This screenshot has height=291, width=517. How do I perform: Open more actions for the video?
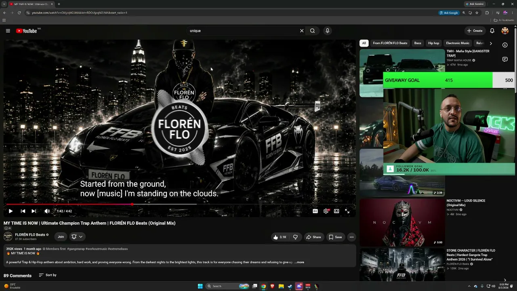click(351, 237)
